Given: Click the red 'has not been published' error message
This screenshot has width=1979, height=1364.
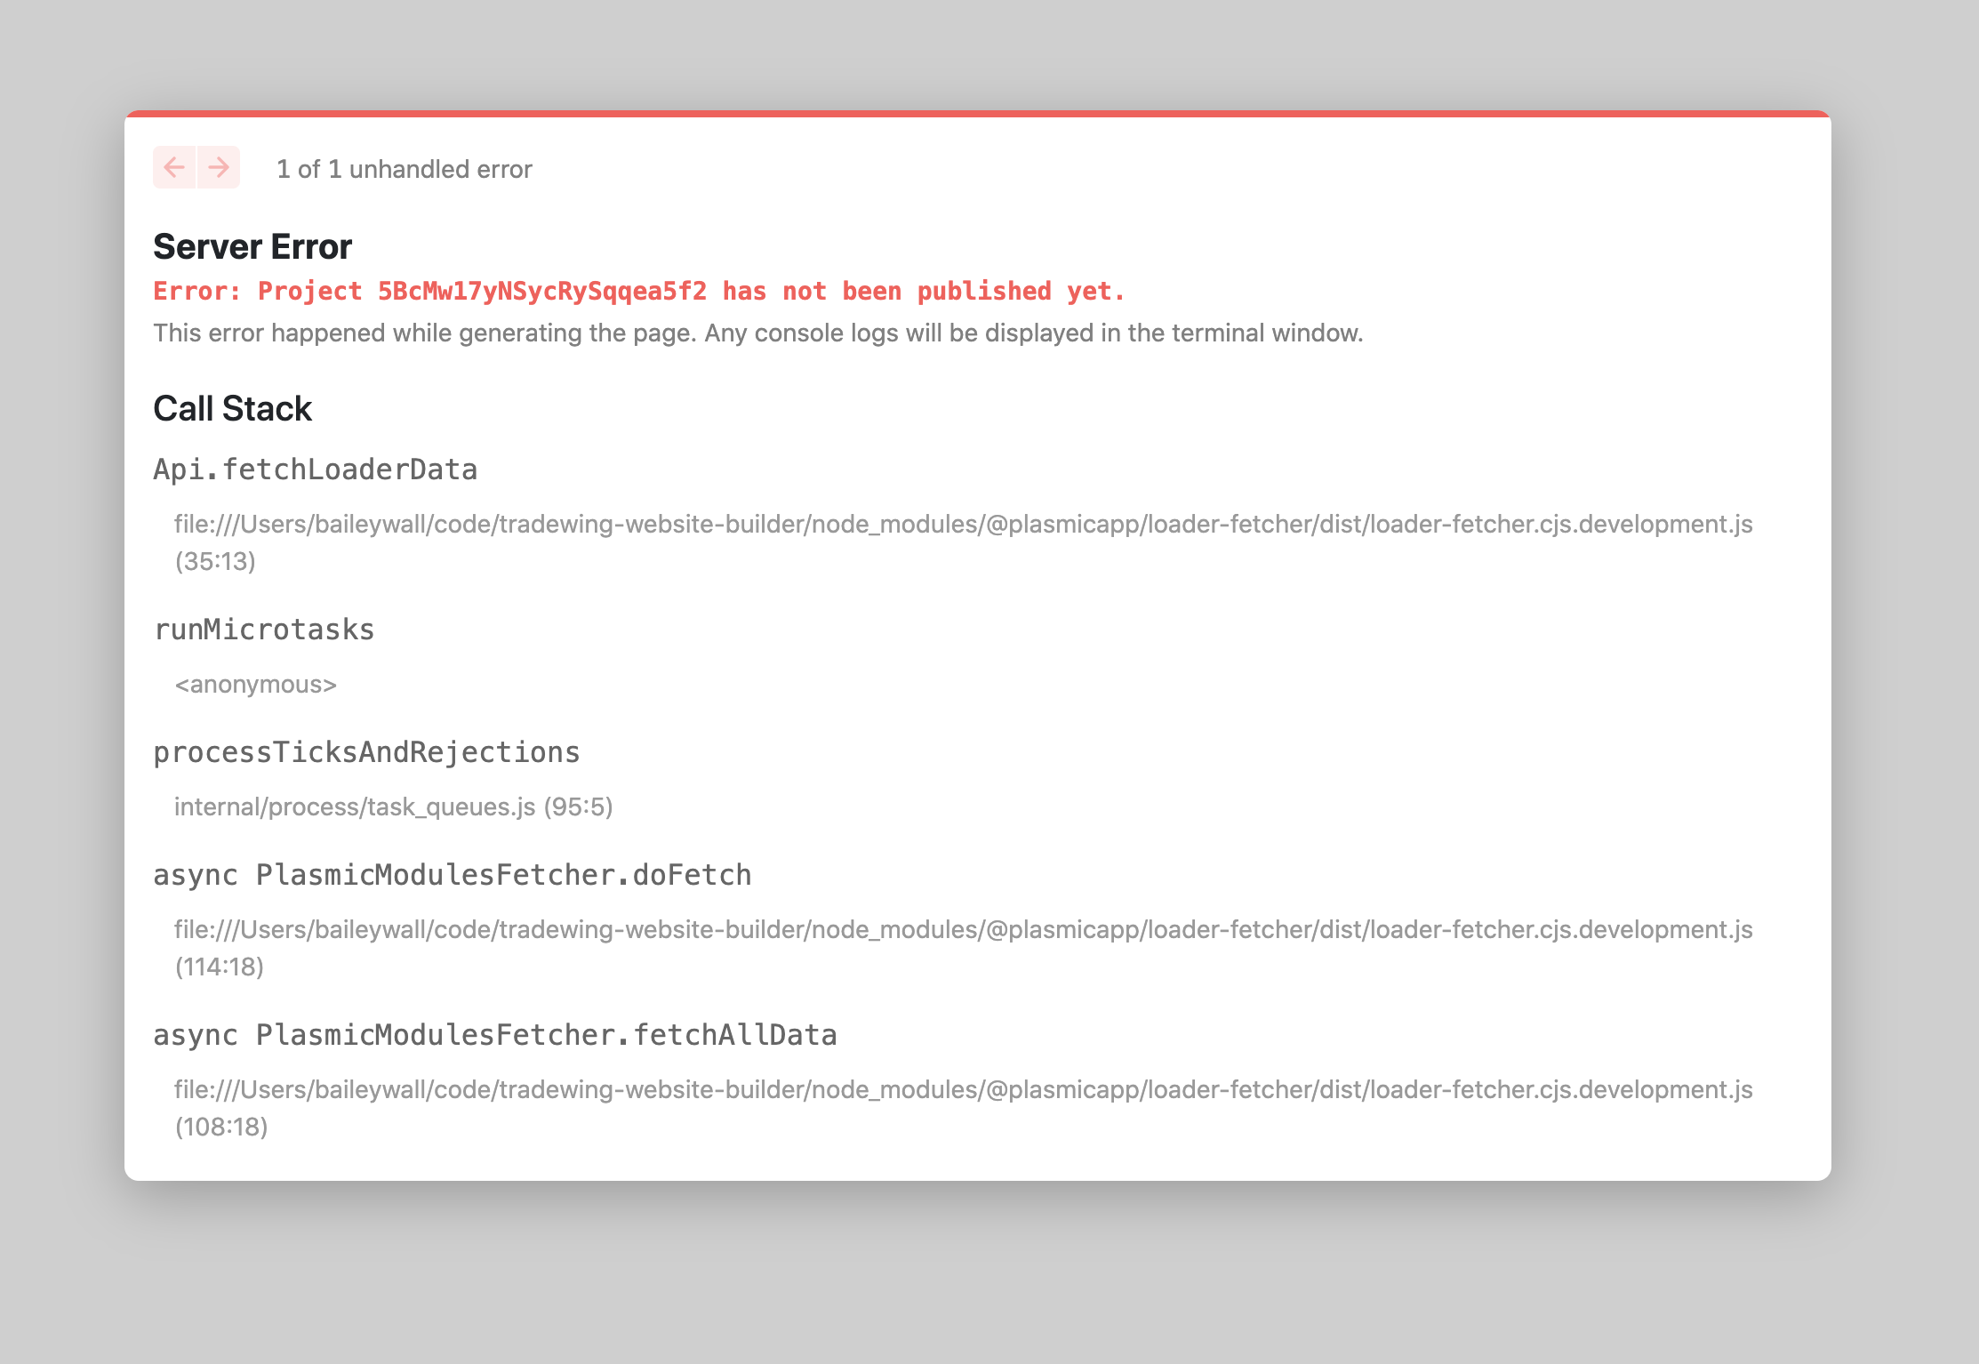Looking at the screenshot, I should click(639, 291).
